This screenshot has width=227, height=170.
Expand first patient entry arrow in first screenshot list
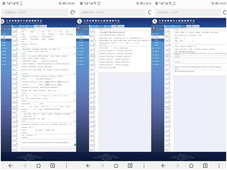click(17, 30)
